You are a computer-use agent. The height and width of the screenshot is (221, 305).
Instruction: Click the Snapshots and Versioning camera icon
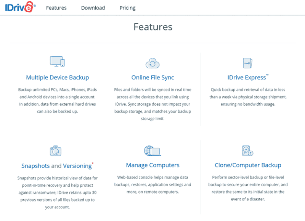point(56,150)
